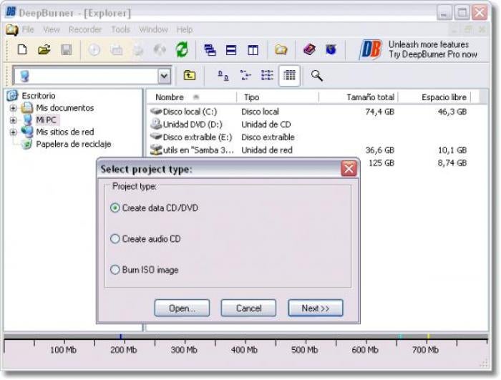Image resolution: width=501 pixels, height=380 pixels.
Task: Open the help book icon
Action: pyautogui.click(x=309, y=50)
